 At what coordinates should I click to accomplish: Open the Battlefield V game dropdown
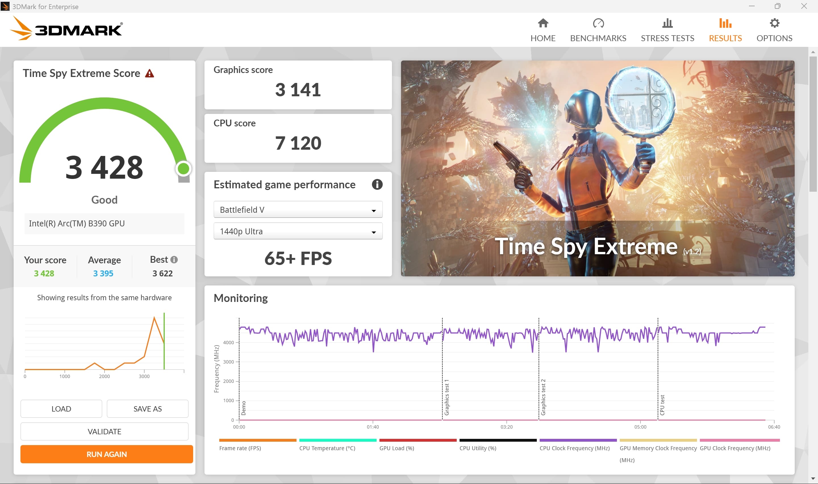[298, 209]
